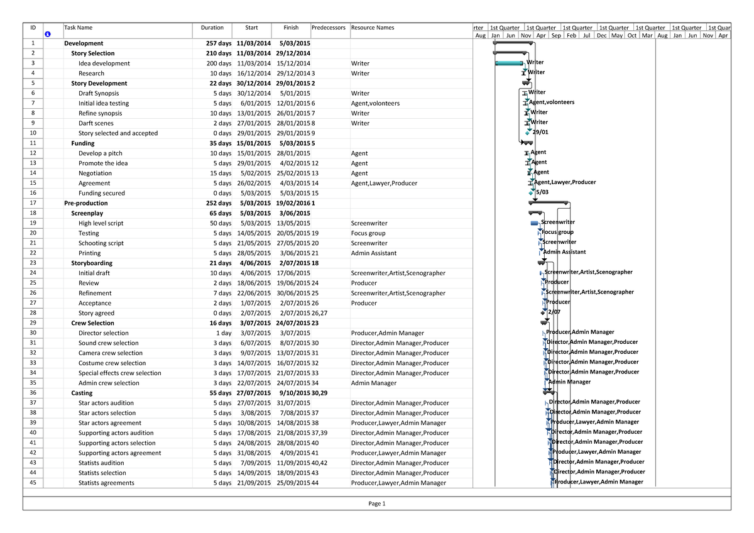Select the Special effects crew selection task
Screen dimensions: 754x533
tap(120, 373)
